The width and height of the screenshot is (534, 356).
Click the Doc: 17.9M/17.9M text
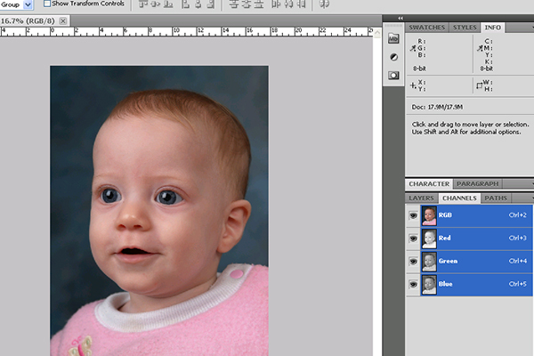[437, 107]
